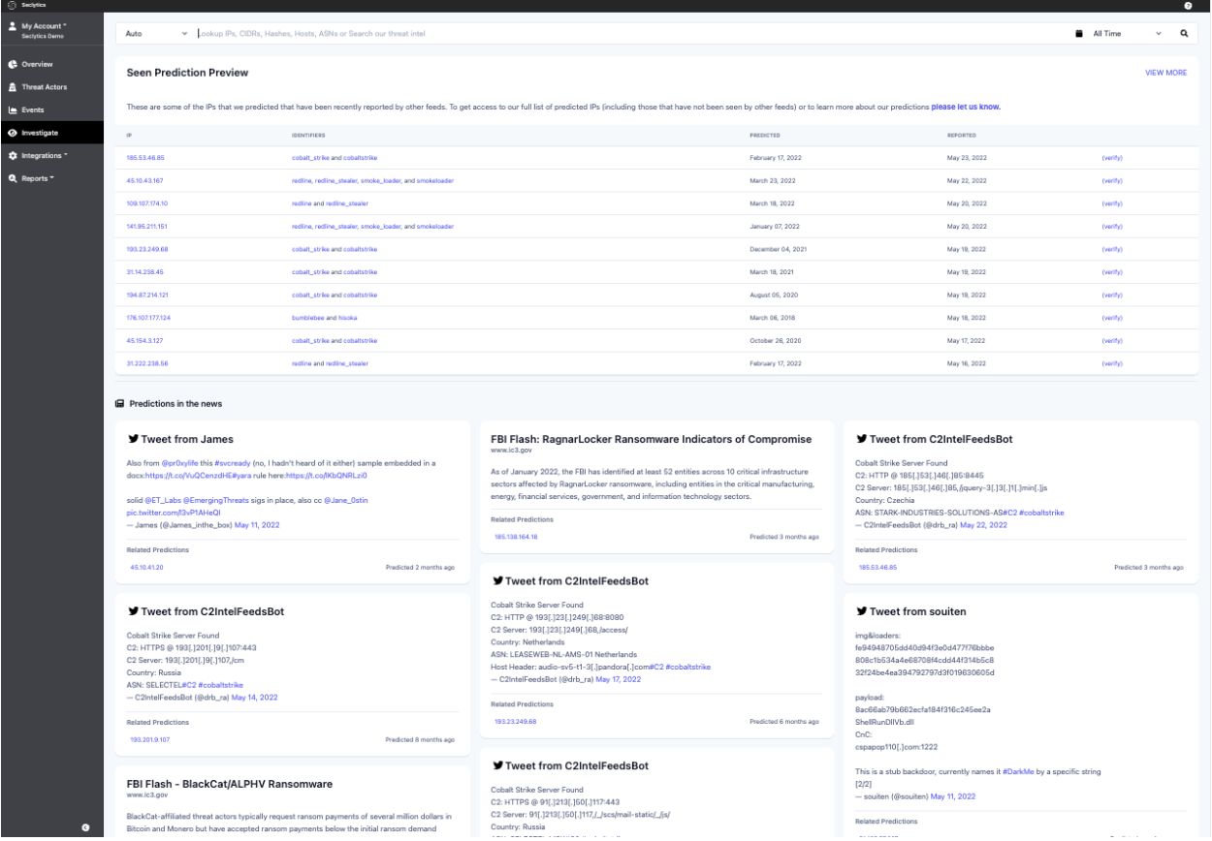Verify the 176.107.177.124 row
This screenshot has width=1212, height=841.
point(1112,318)
